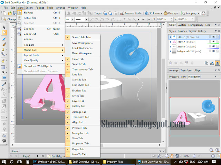The height and width of the screenshot is (165, 221).
Task: Open Pressure Studio
Action: [x=131, y=13]
